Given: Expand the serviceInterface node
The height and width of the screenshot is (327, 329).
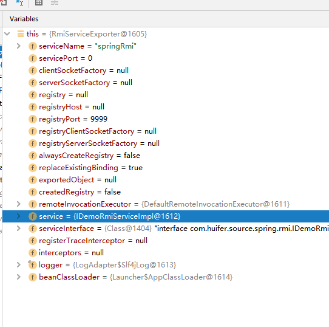Looking at the screenshot, I should pyautogui.click(x=19, y=228).
